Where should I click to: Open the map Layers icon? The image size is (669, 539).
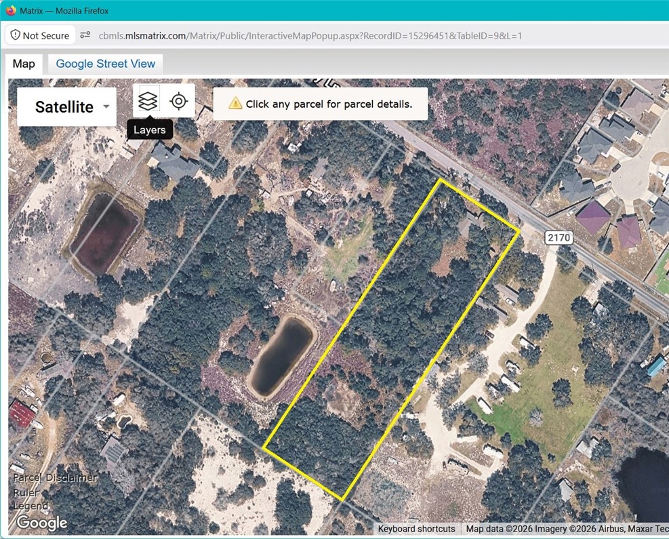(148, 101)
